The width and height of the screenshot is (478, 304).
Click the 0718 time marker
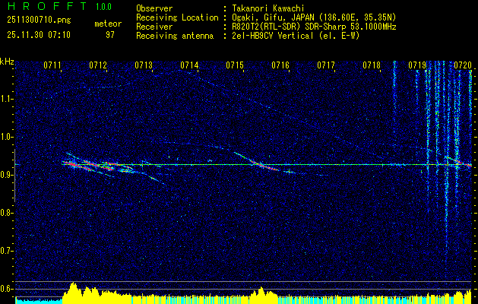click(x=372, y=65)
